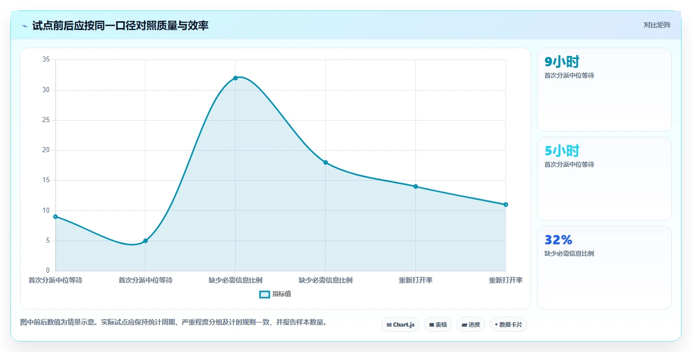Click the icon inside the Chart.js chip
Viewport: 692px width, 352px height.
click(x=389, y=325)
